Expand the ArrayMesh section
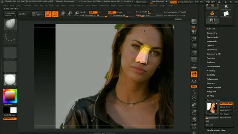Image resolution: width=238 pixels, height=134 pixels. click(x=212, y=37)
